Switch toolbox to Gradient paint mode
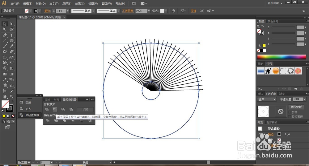The width and height of the screenshot is (309, 166). coord(8,116)
